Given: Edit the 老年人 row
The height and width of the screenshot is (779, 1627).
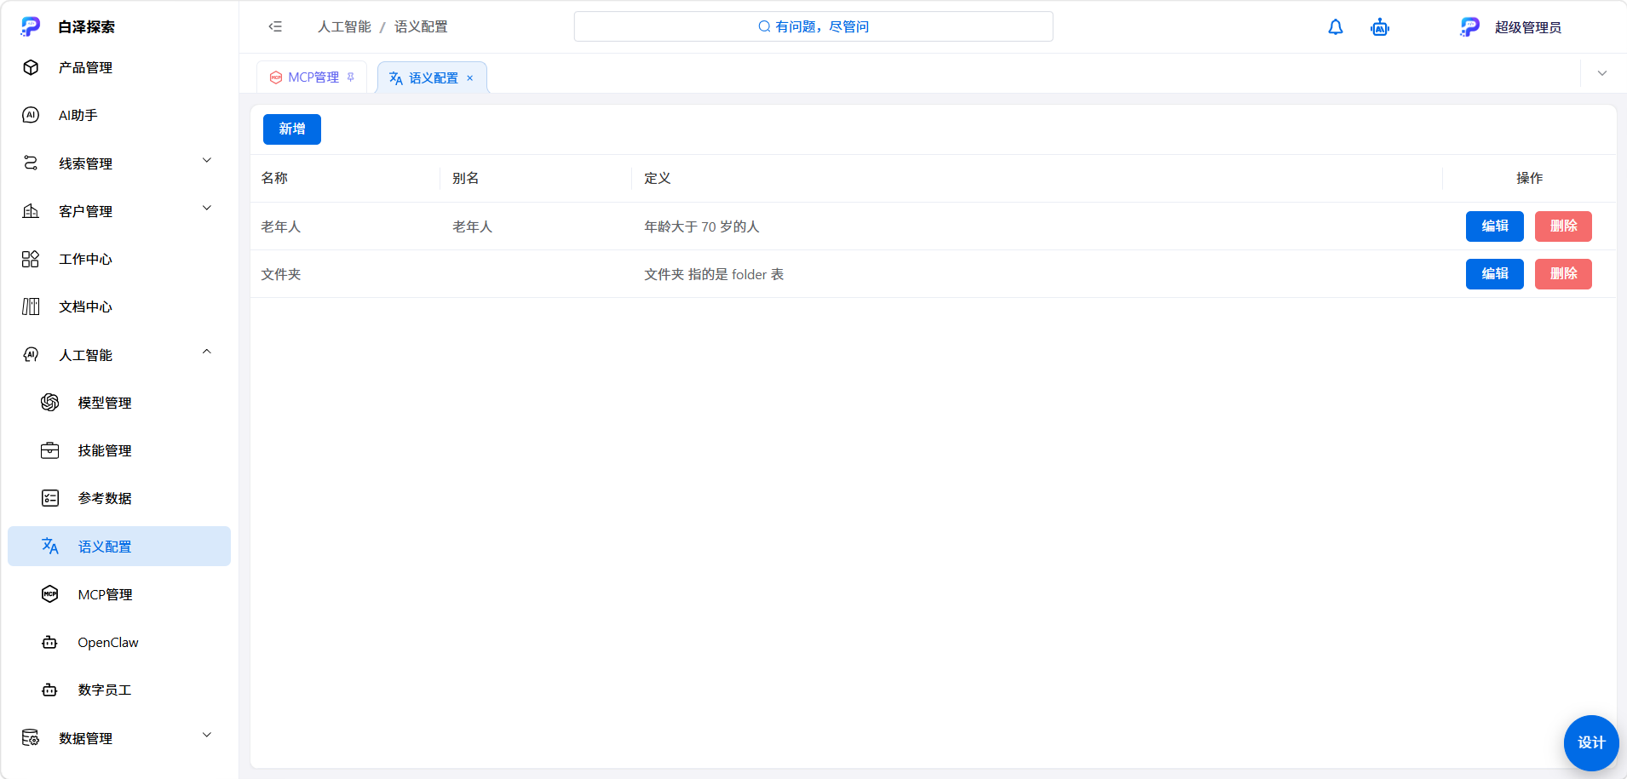Looking at the screenshot, I should tap(1495, 226).
